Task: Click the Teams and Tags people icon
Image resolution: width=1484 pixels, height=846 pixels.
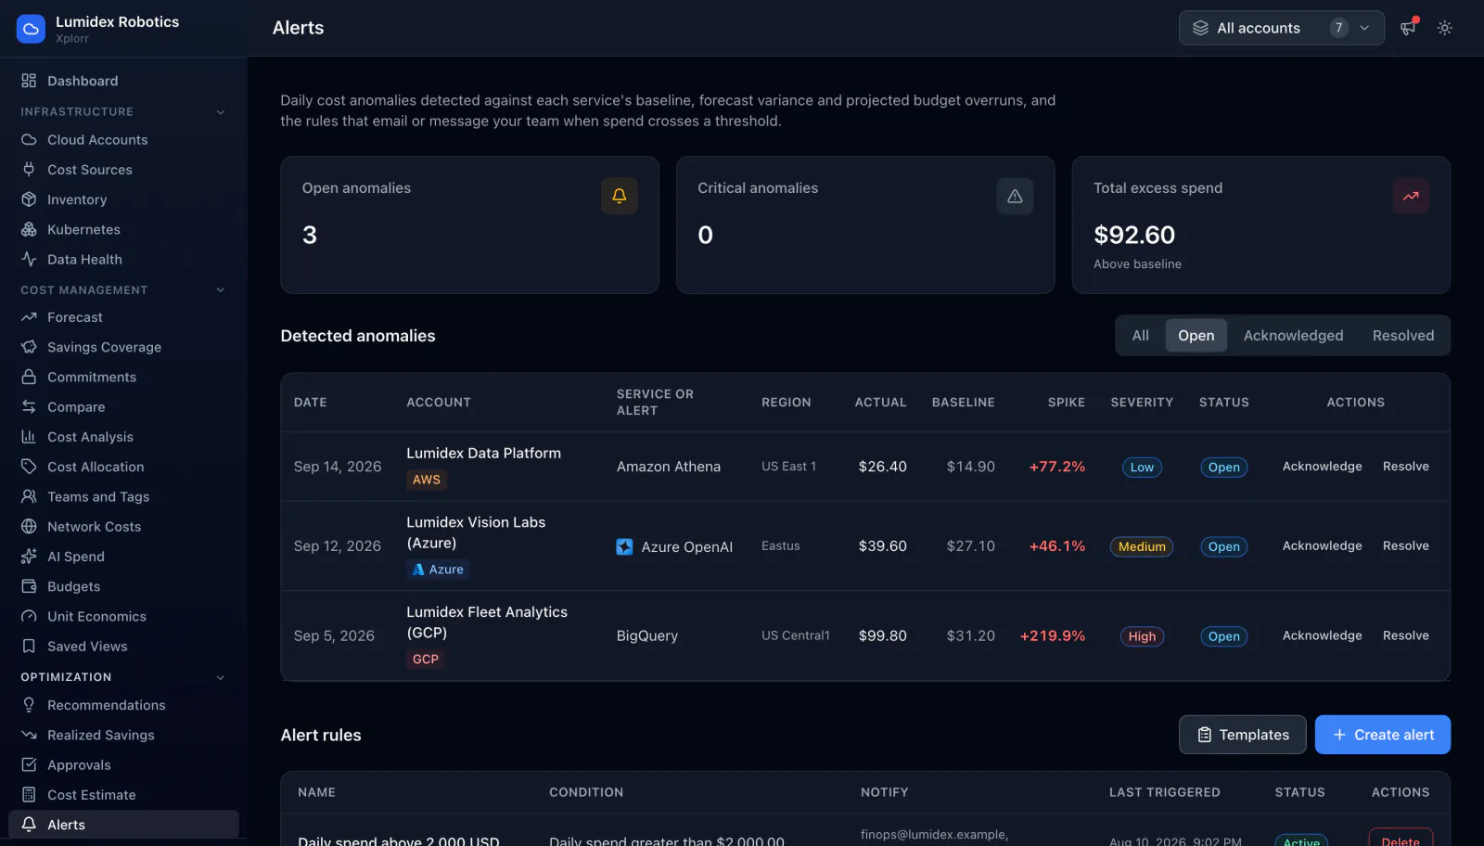Action: click(29, 496)
